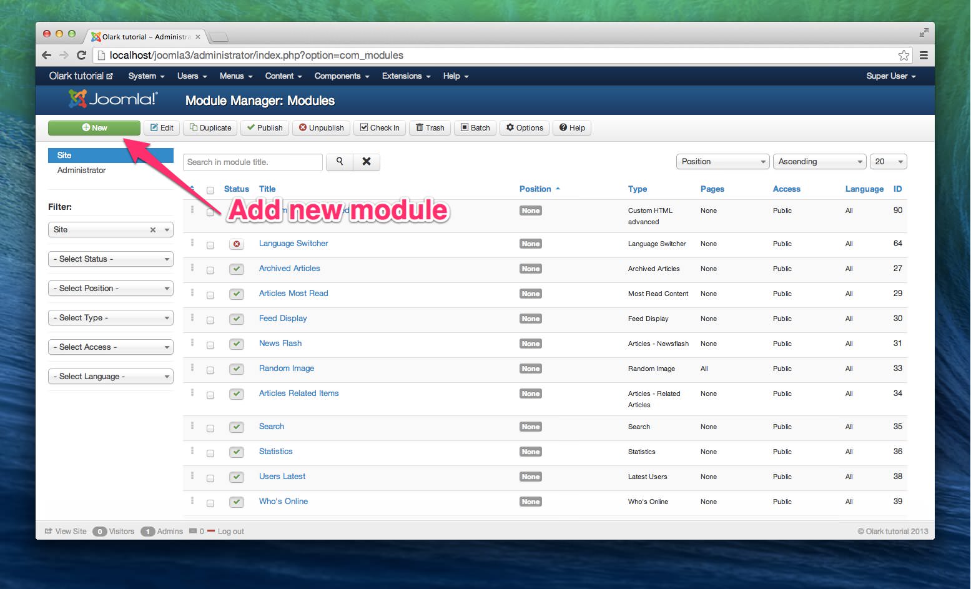
Task: Bookmark the page with the star icon
Action: pyautogui.click(x=903, y=56)
